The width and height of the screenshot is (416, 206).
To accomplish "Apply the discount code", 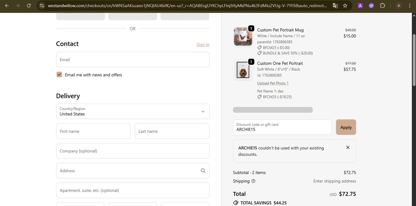I will tap(346, 127).
